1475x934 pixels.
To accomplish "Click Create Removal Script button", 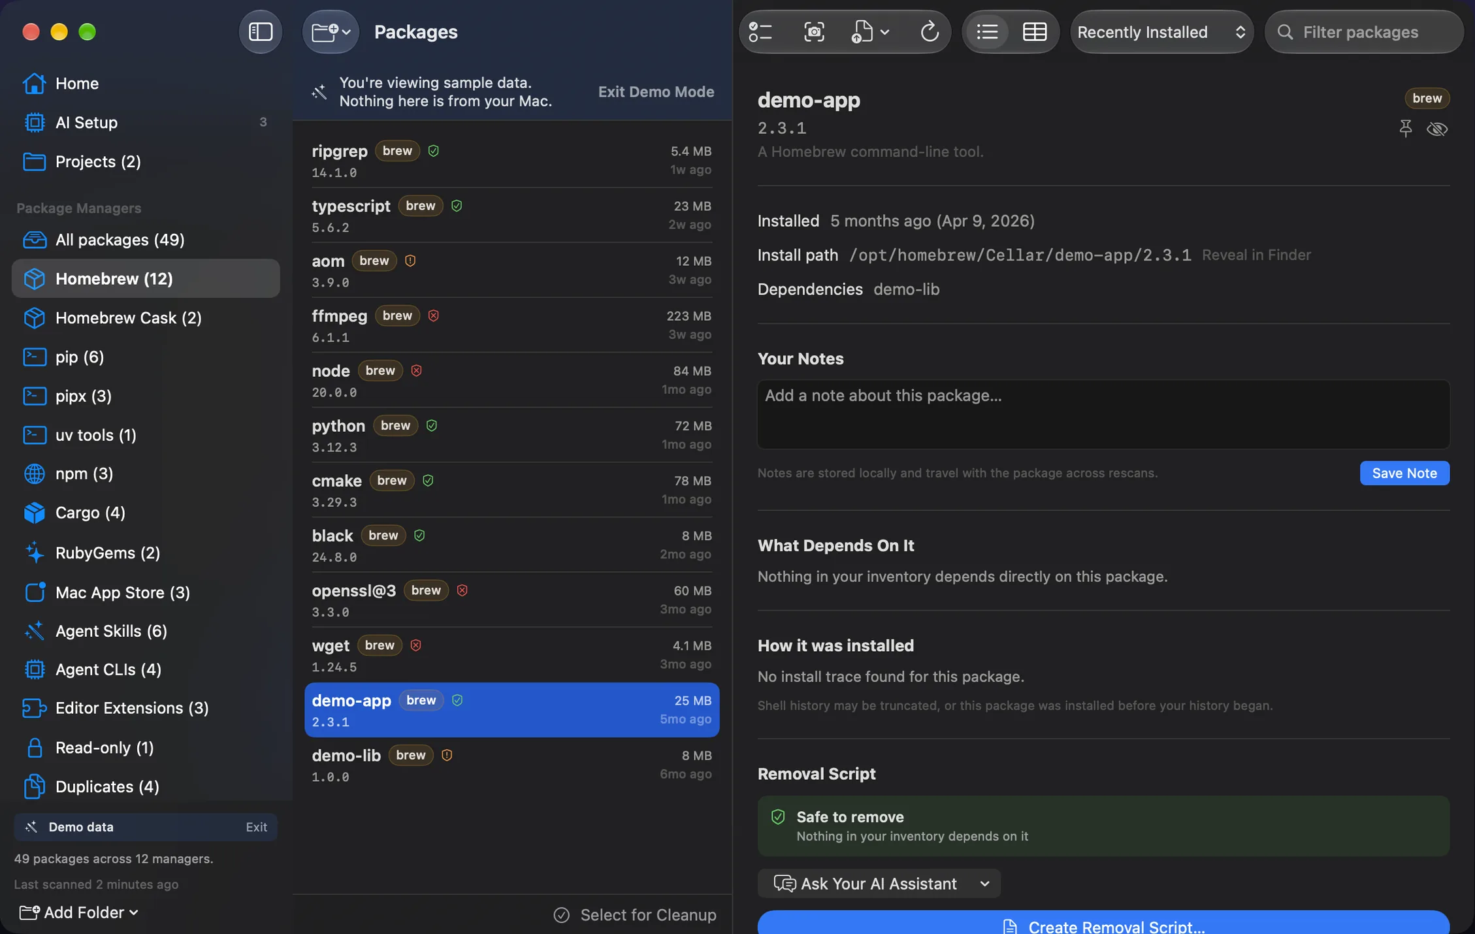I will click(1103, 924).
